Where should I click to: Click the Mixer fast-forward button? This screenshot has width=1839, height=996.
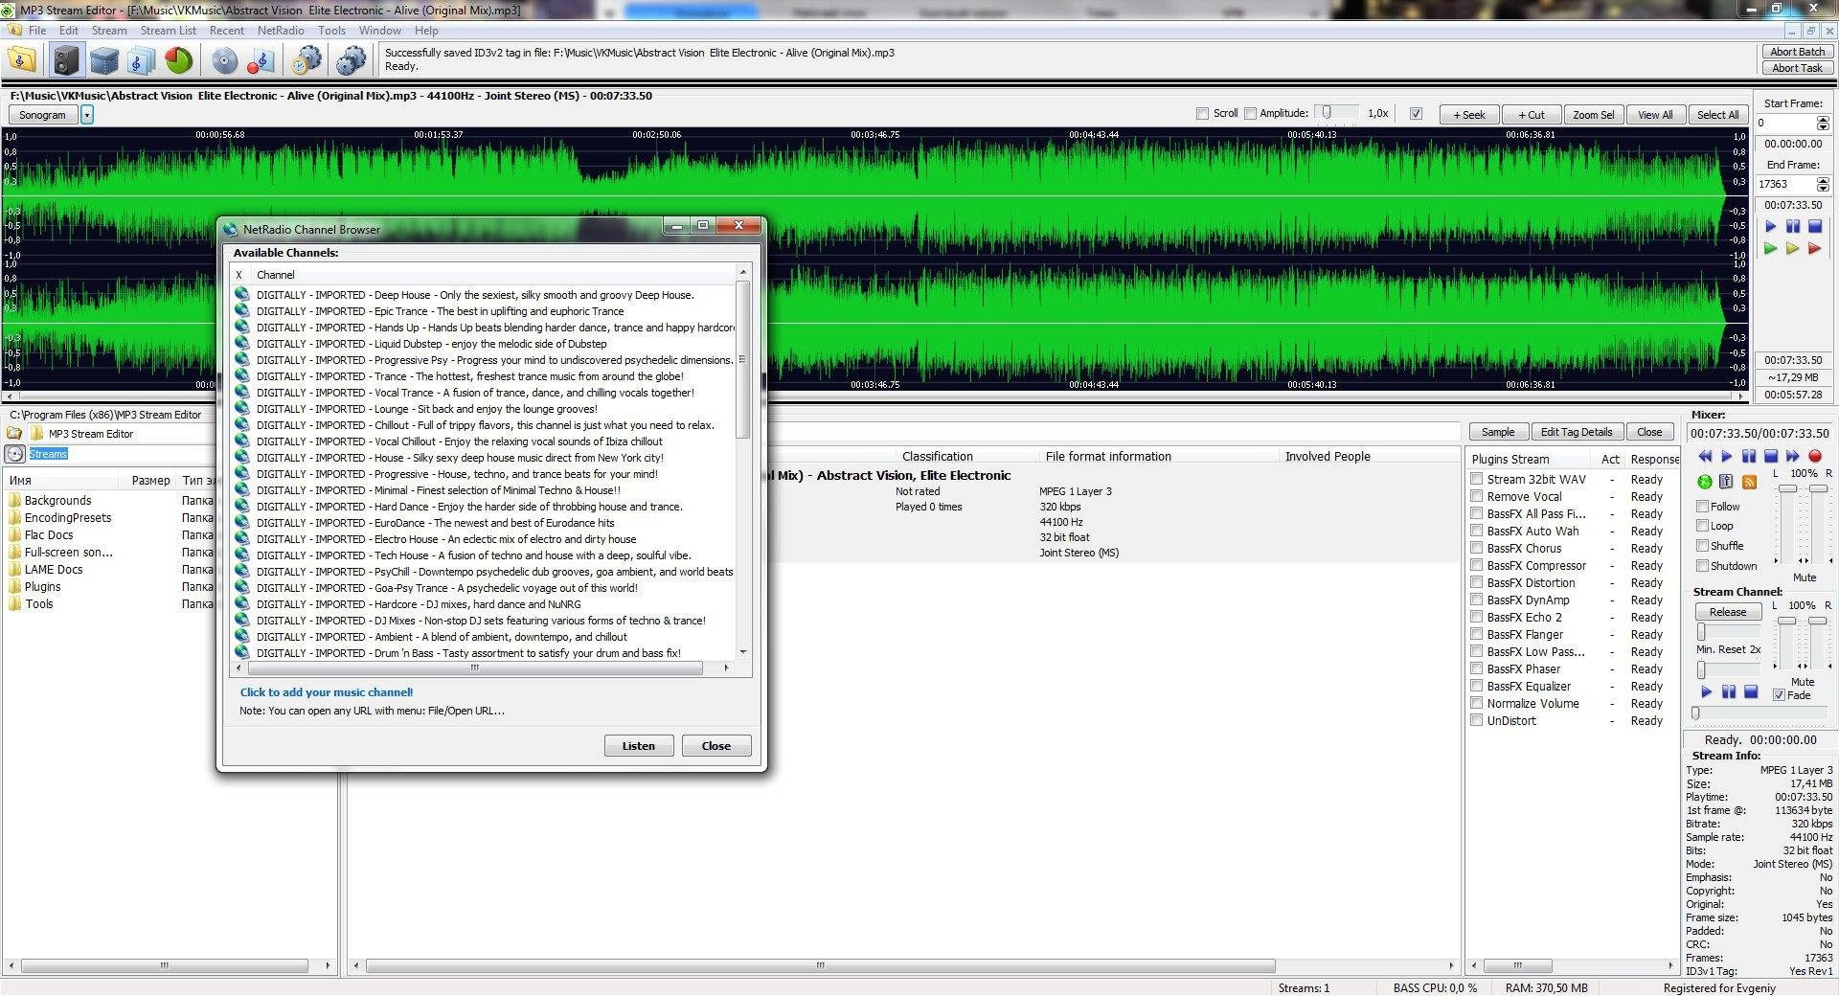pos(1793,457)
